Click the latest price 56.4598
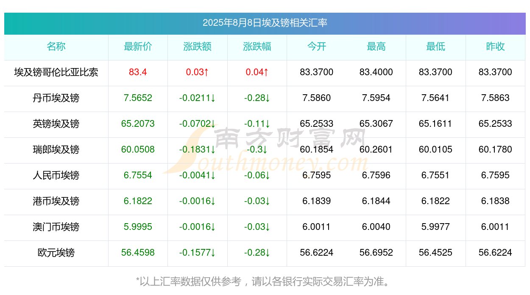Viewport: 530px width, 295px height. coord(138,253)
